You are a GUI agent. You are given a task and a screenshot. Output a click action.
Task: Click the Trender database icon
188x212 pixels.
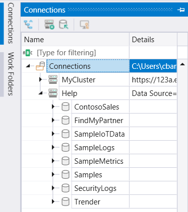tap(66, 201)
